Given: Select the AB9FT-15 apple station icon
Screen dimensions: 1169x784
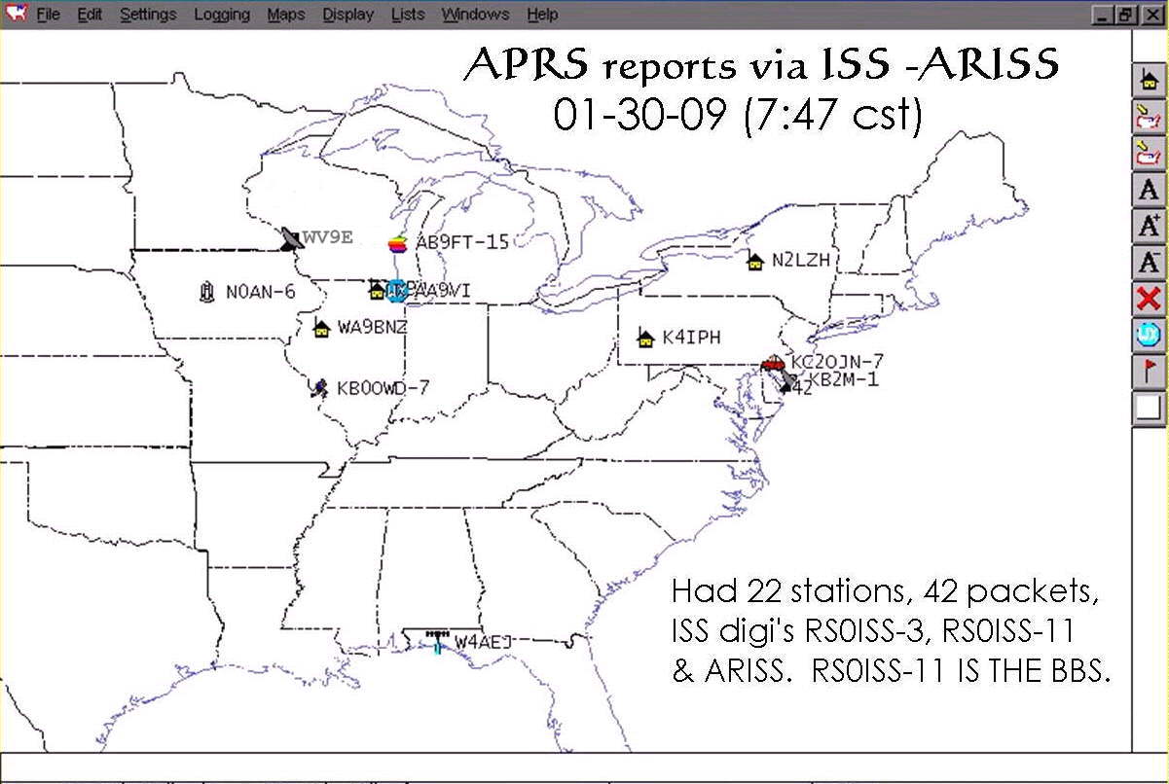Looking at the screenshot, I should (397, 243).
